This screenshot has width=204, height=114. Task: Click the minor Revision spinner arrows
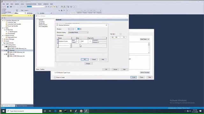81,29
